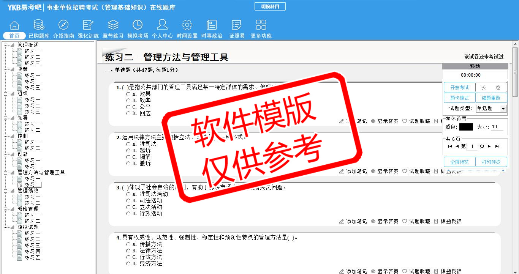Open 更多功能 grid icon

(261, 25)
